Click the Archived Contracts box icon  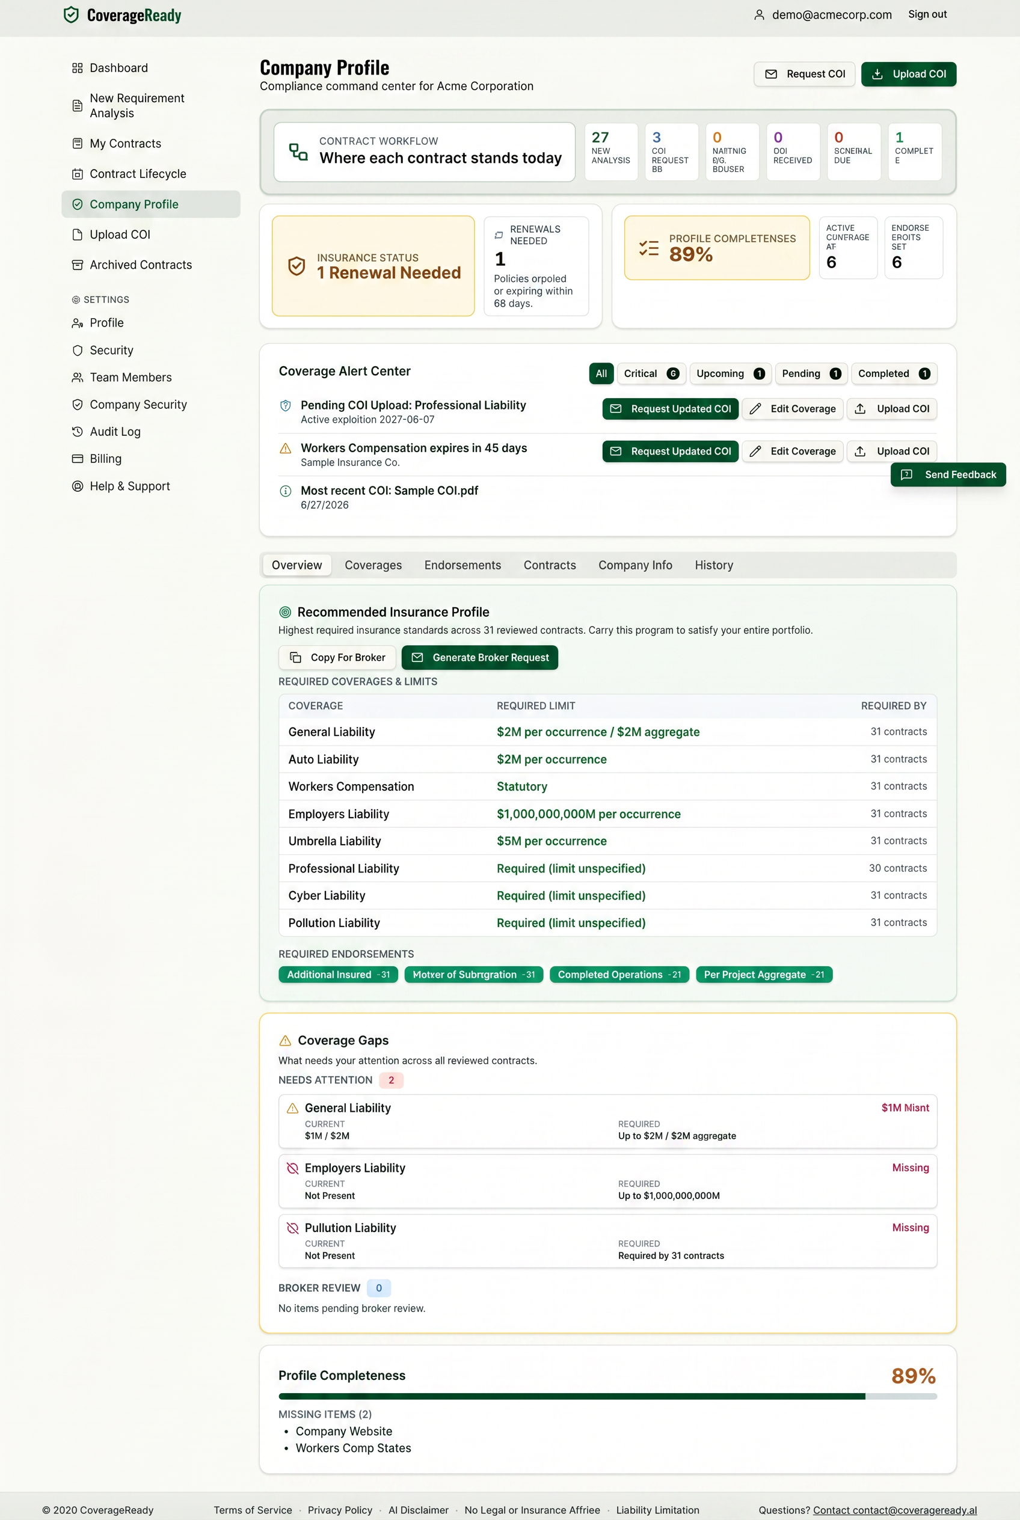(x=78, y=265)
